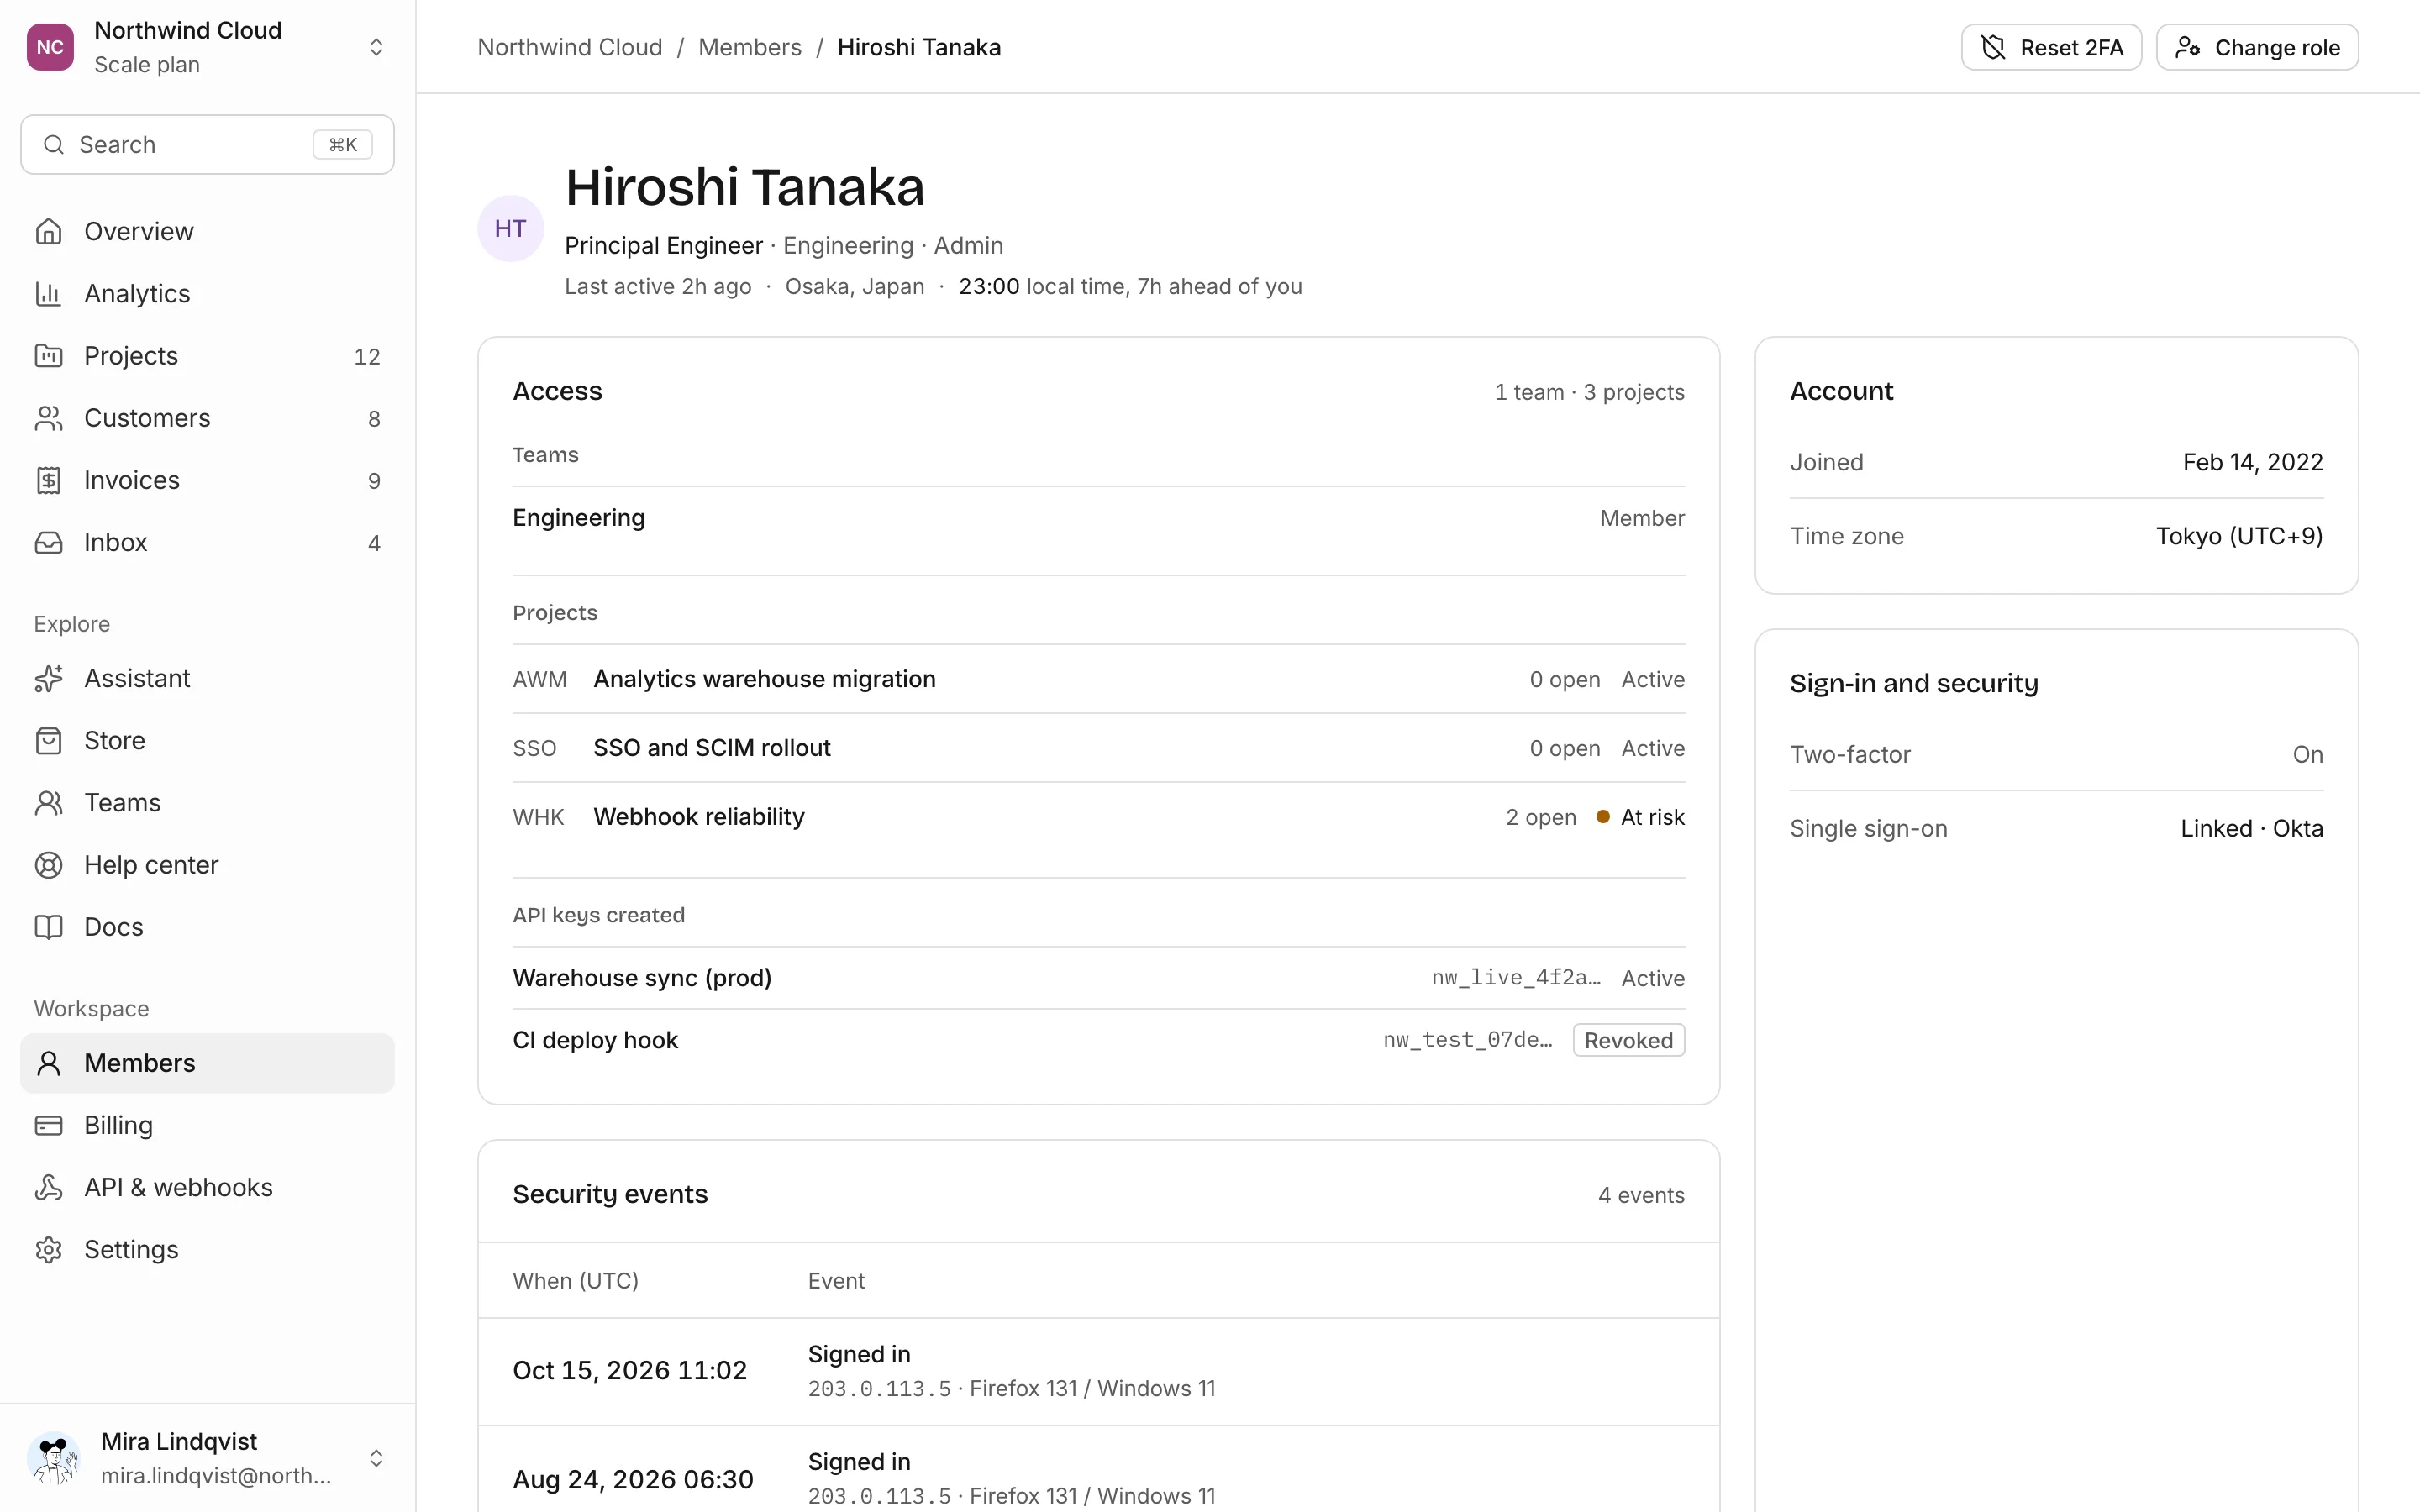Open the Webhook reliability project row
2420x1512 pixels.
[1098, 817]
